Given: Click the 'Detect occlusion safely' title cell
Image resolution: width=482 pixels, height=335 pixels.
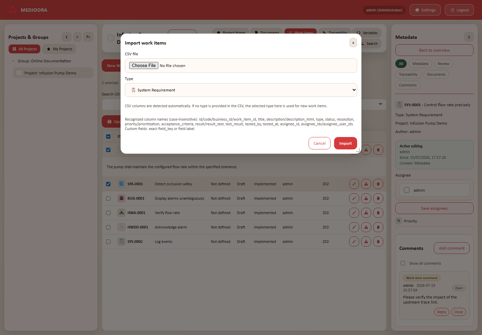Looking at the screenshot, I should (173, 184).
